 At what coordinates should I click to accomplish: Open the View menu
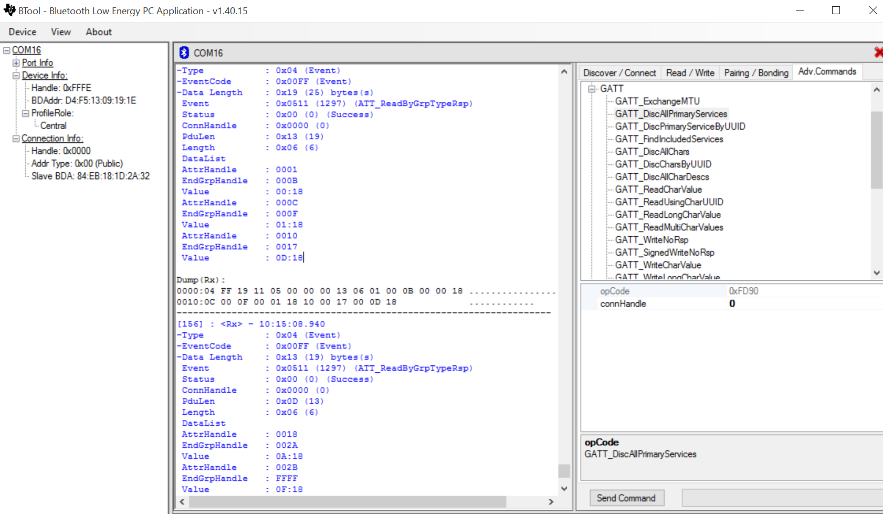pyautogui.click(x=61, y=32)
